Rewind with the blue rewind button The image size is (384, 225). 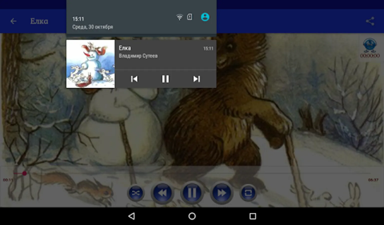tap(162, 193)
